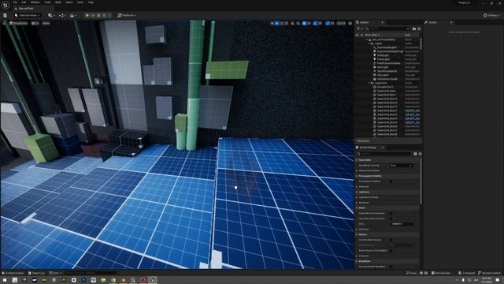Viewport: 504px width, 284px height.
Task: Focus the Outliner search field
Action: click(388, 28)
